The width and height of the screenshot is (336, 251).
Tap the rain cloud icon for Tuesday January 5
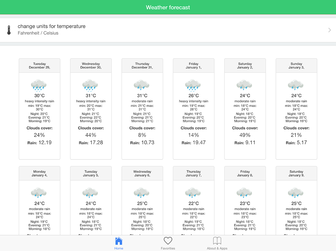tap(90, 193)
